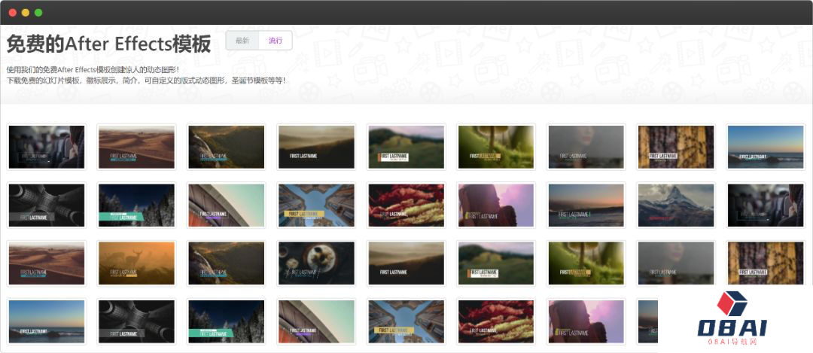The image size is (813, 353).
Task: Open third-row tree bark template thumbnail
Action: coord(766,262)
